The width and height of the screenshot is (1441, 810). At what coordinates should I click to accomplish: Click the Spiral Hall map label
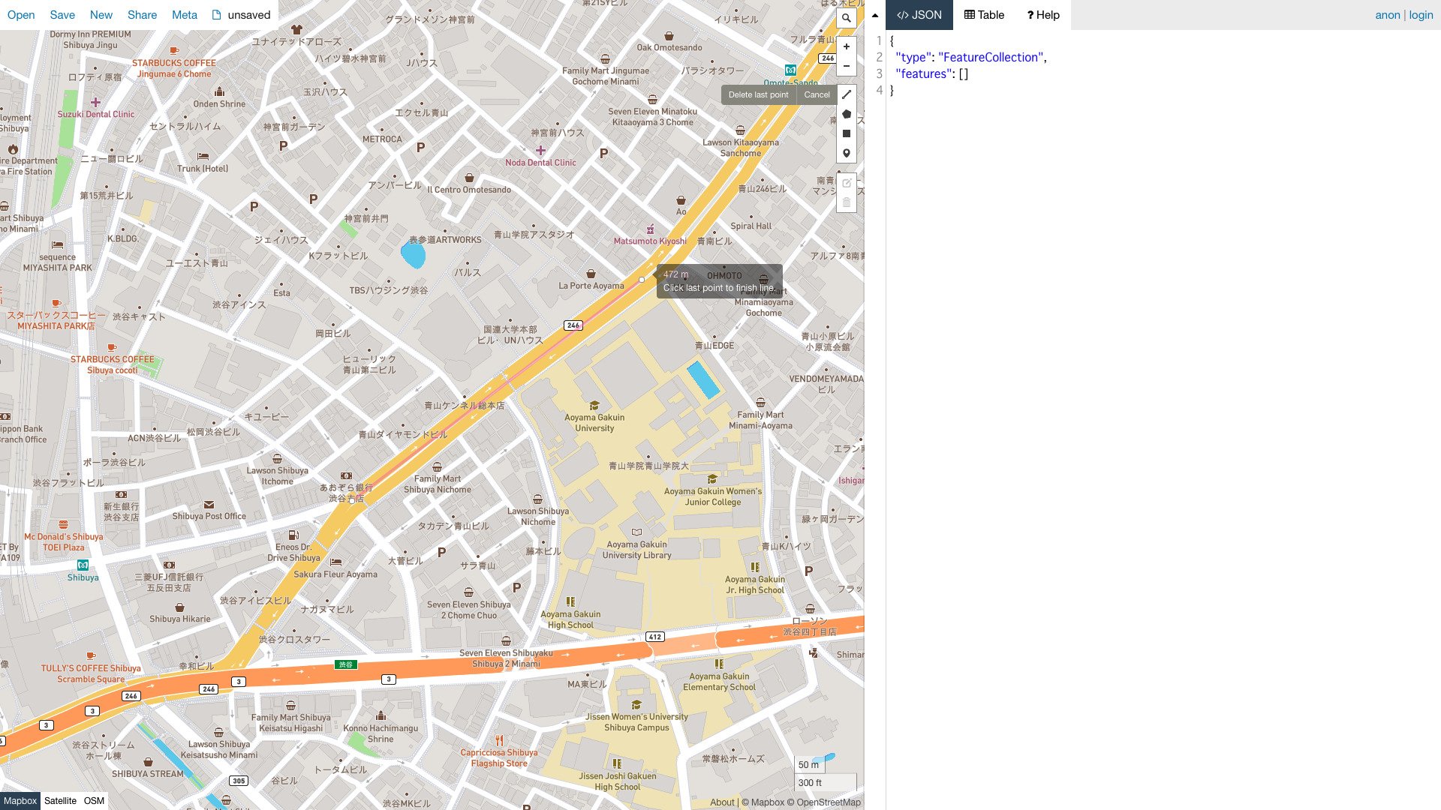pos(751,226)
